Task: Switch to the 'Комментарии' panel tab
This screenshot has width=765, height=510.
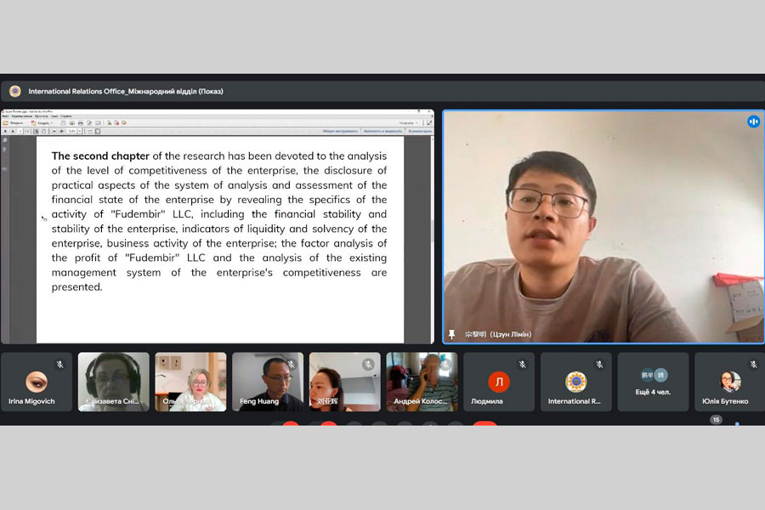Action: tap(419, 131)
